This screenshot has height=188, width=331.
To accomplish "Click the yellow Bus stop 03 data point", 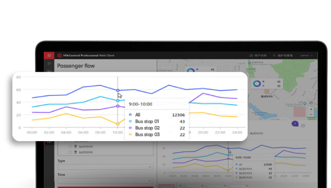I will [118, 124].
